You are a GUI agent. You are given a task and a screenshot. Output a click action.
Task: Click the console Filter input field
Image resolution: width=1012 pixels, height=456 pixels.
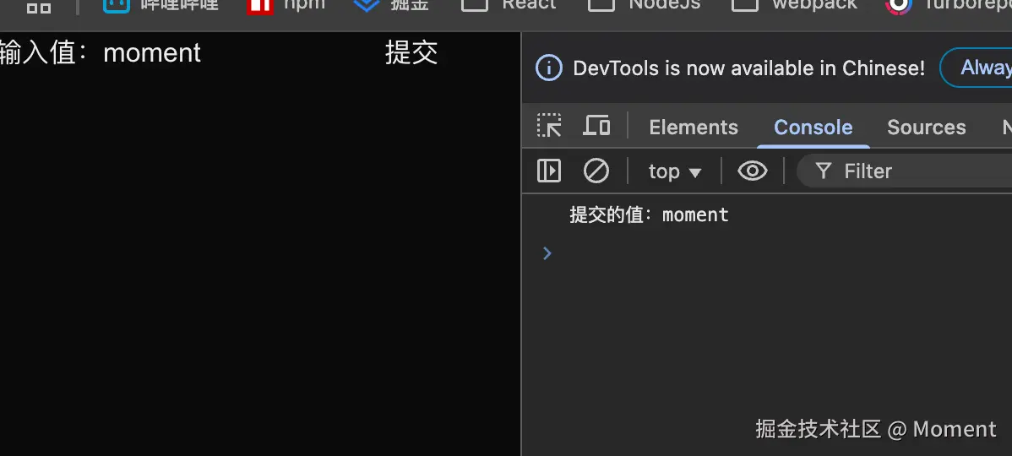click(x=904, y=171)
